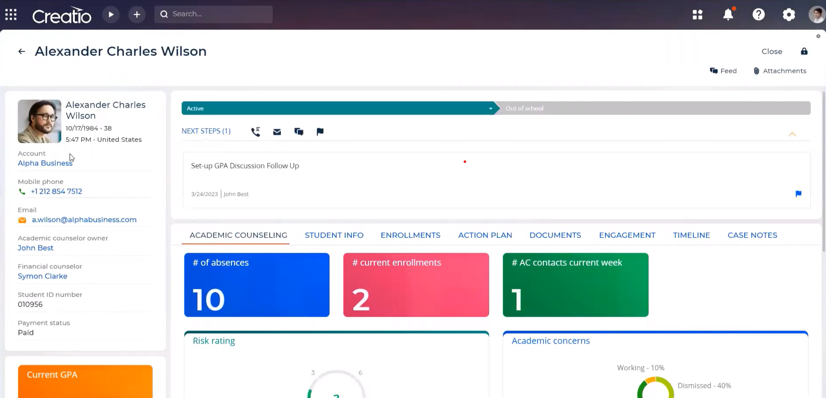
Task: Switch to the Enrollments tab
Action: [x=410, y=235]
